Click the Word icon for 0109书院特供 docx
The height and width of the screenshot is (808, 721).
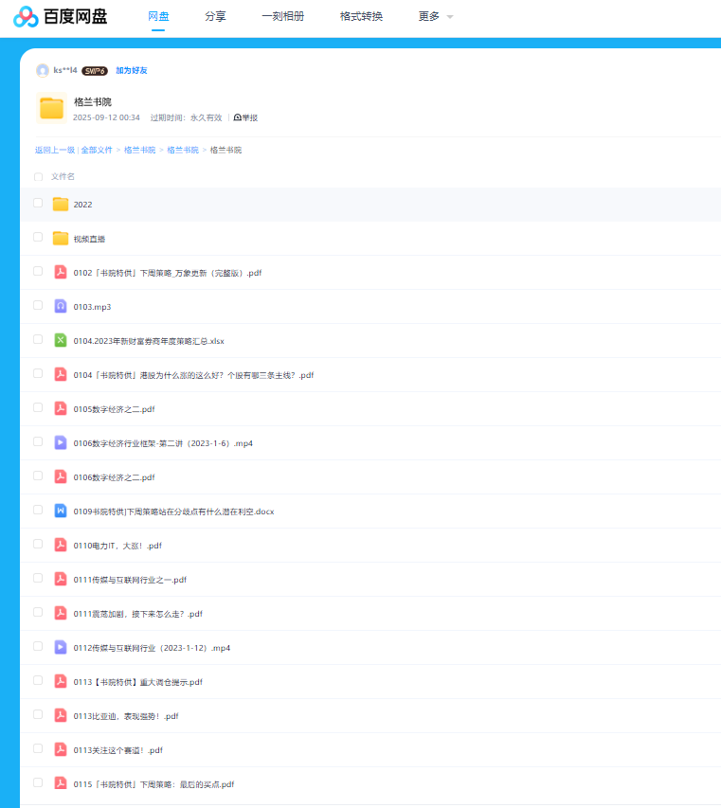tap(61, 511)
